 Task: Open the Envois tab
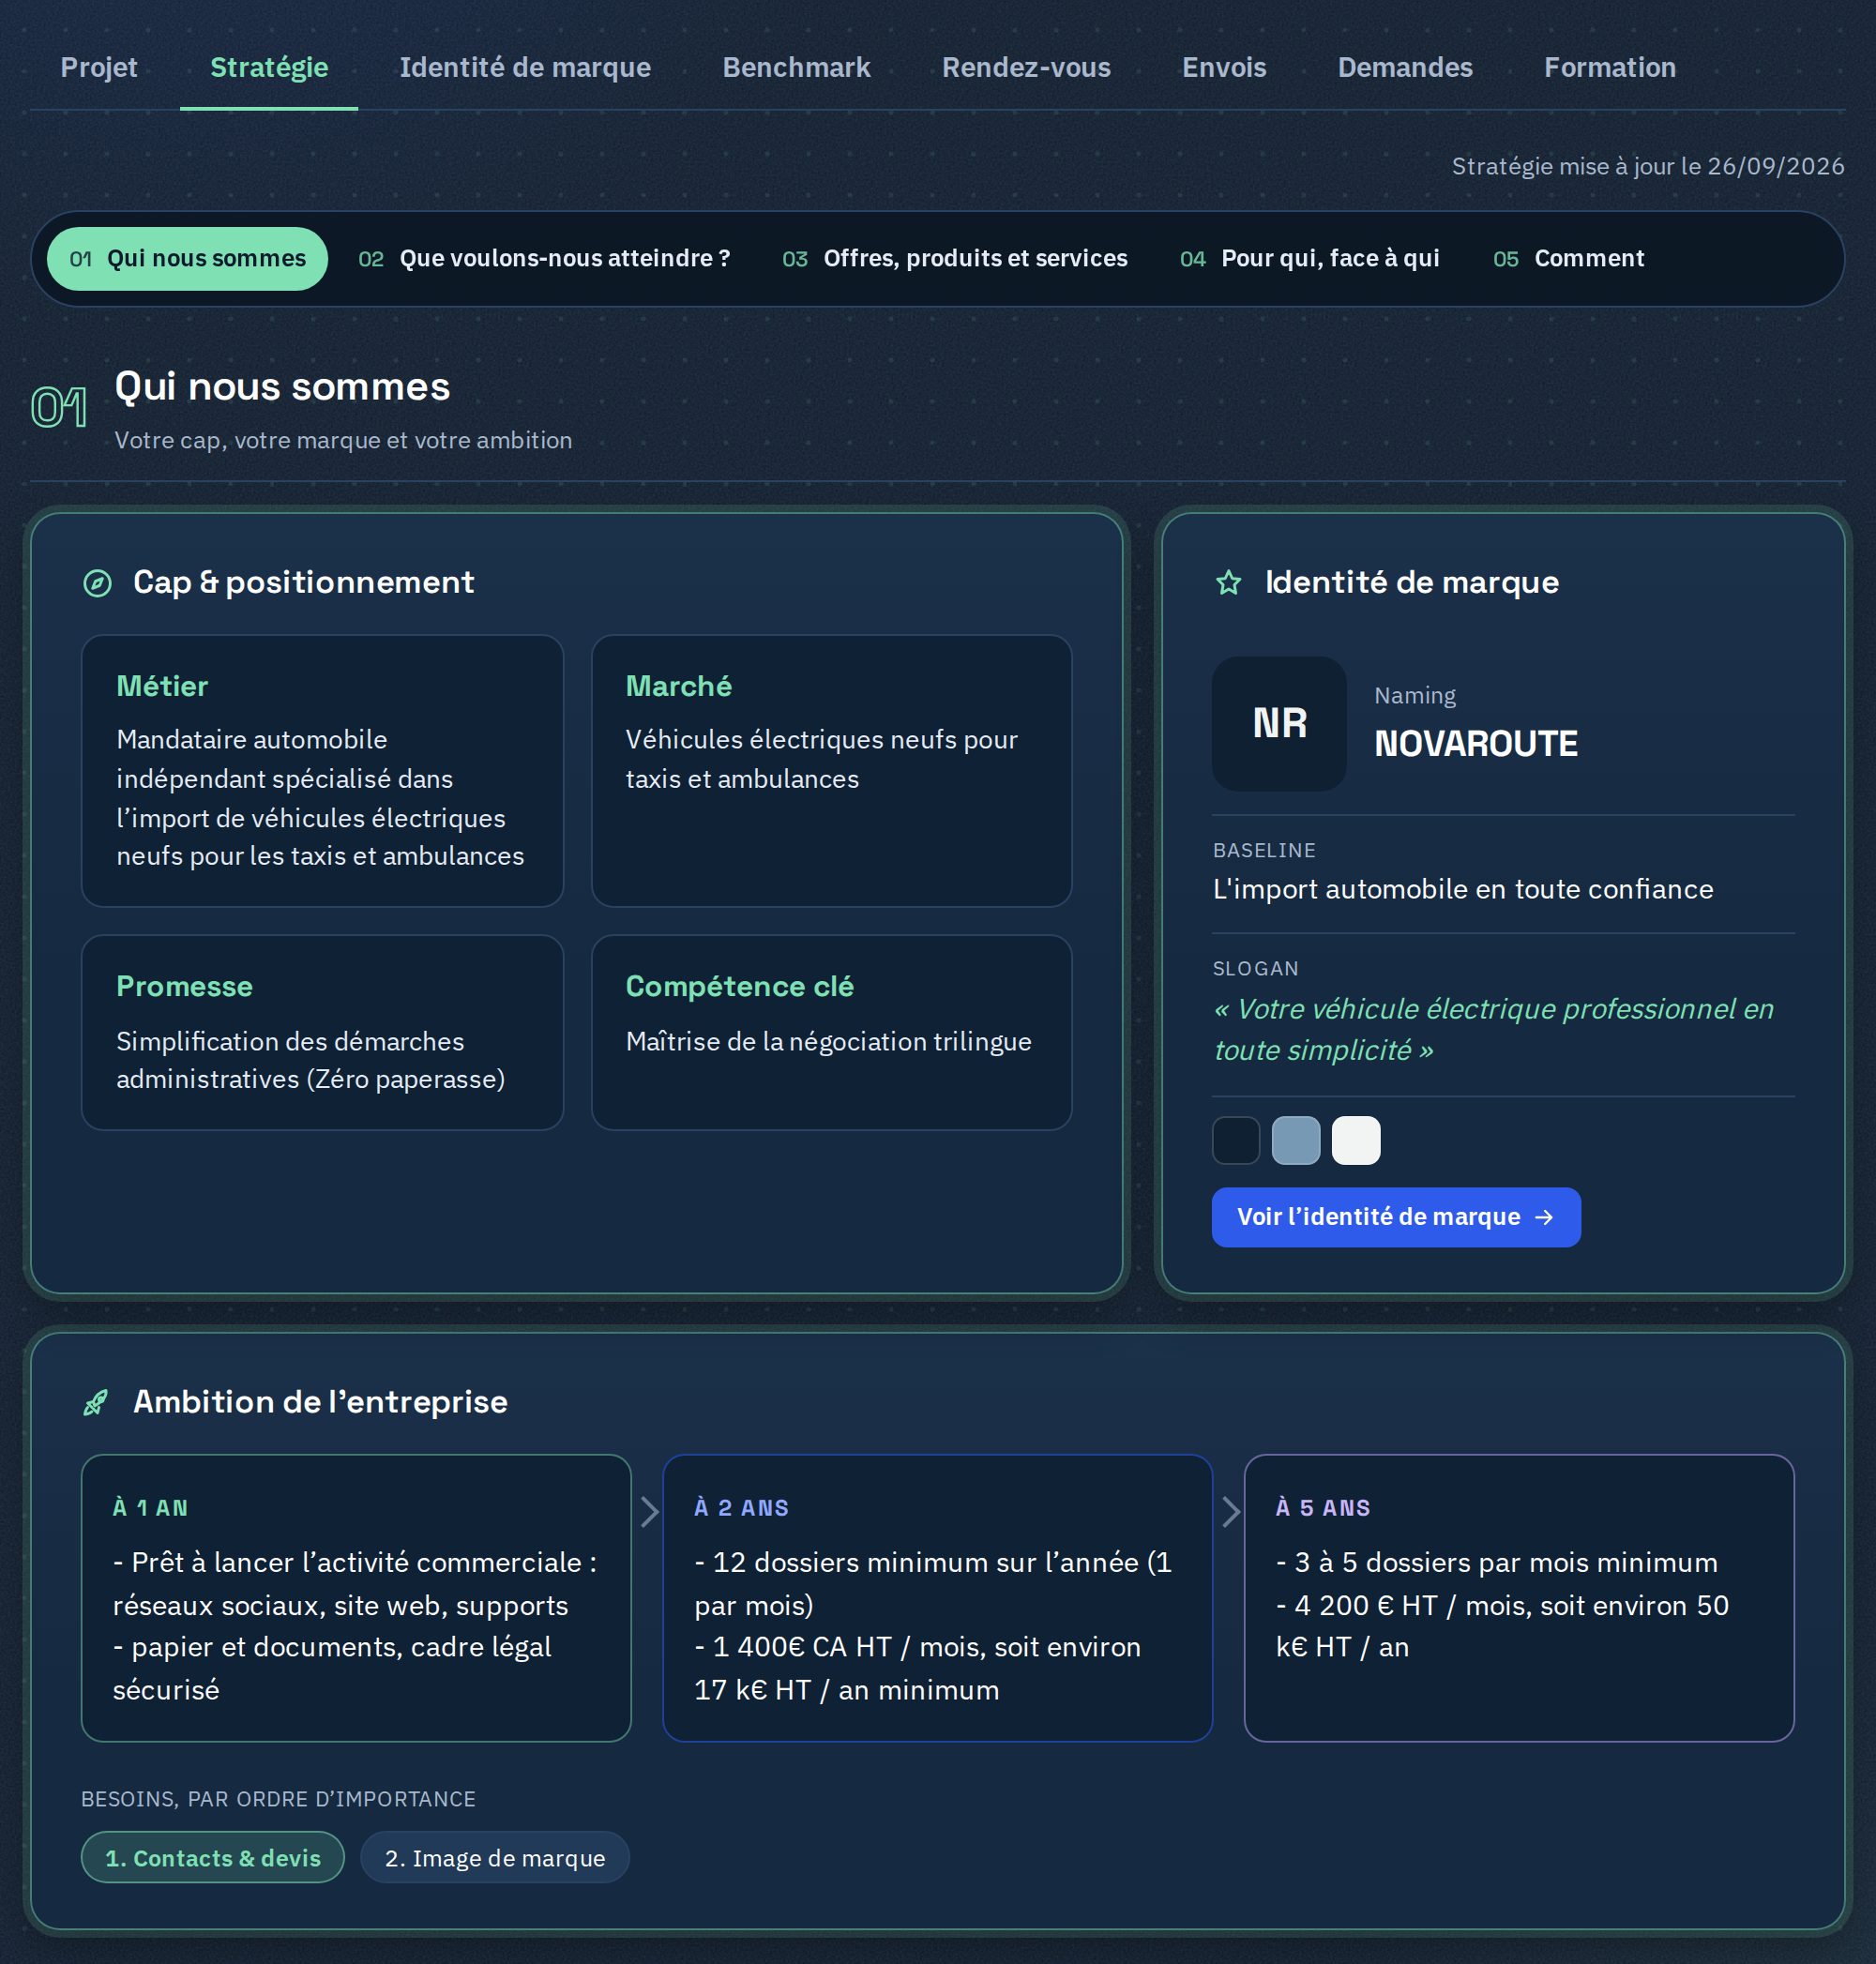(x=1224, y=67)
